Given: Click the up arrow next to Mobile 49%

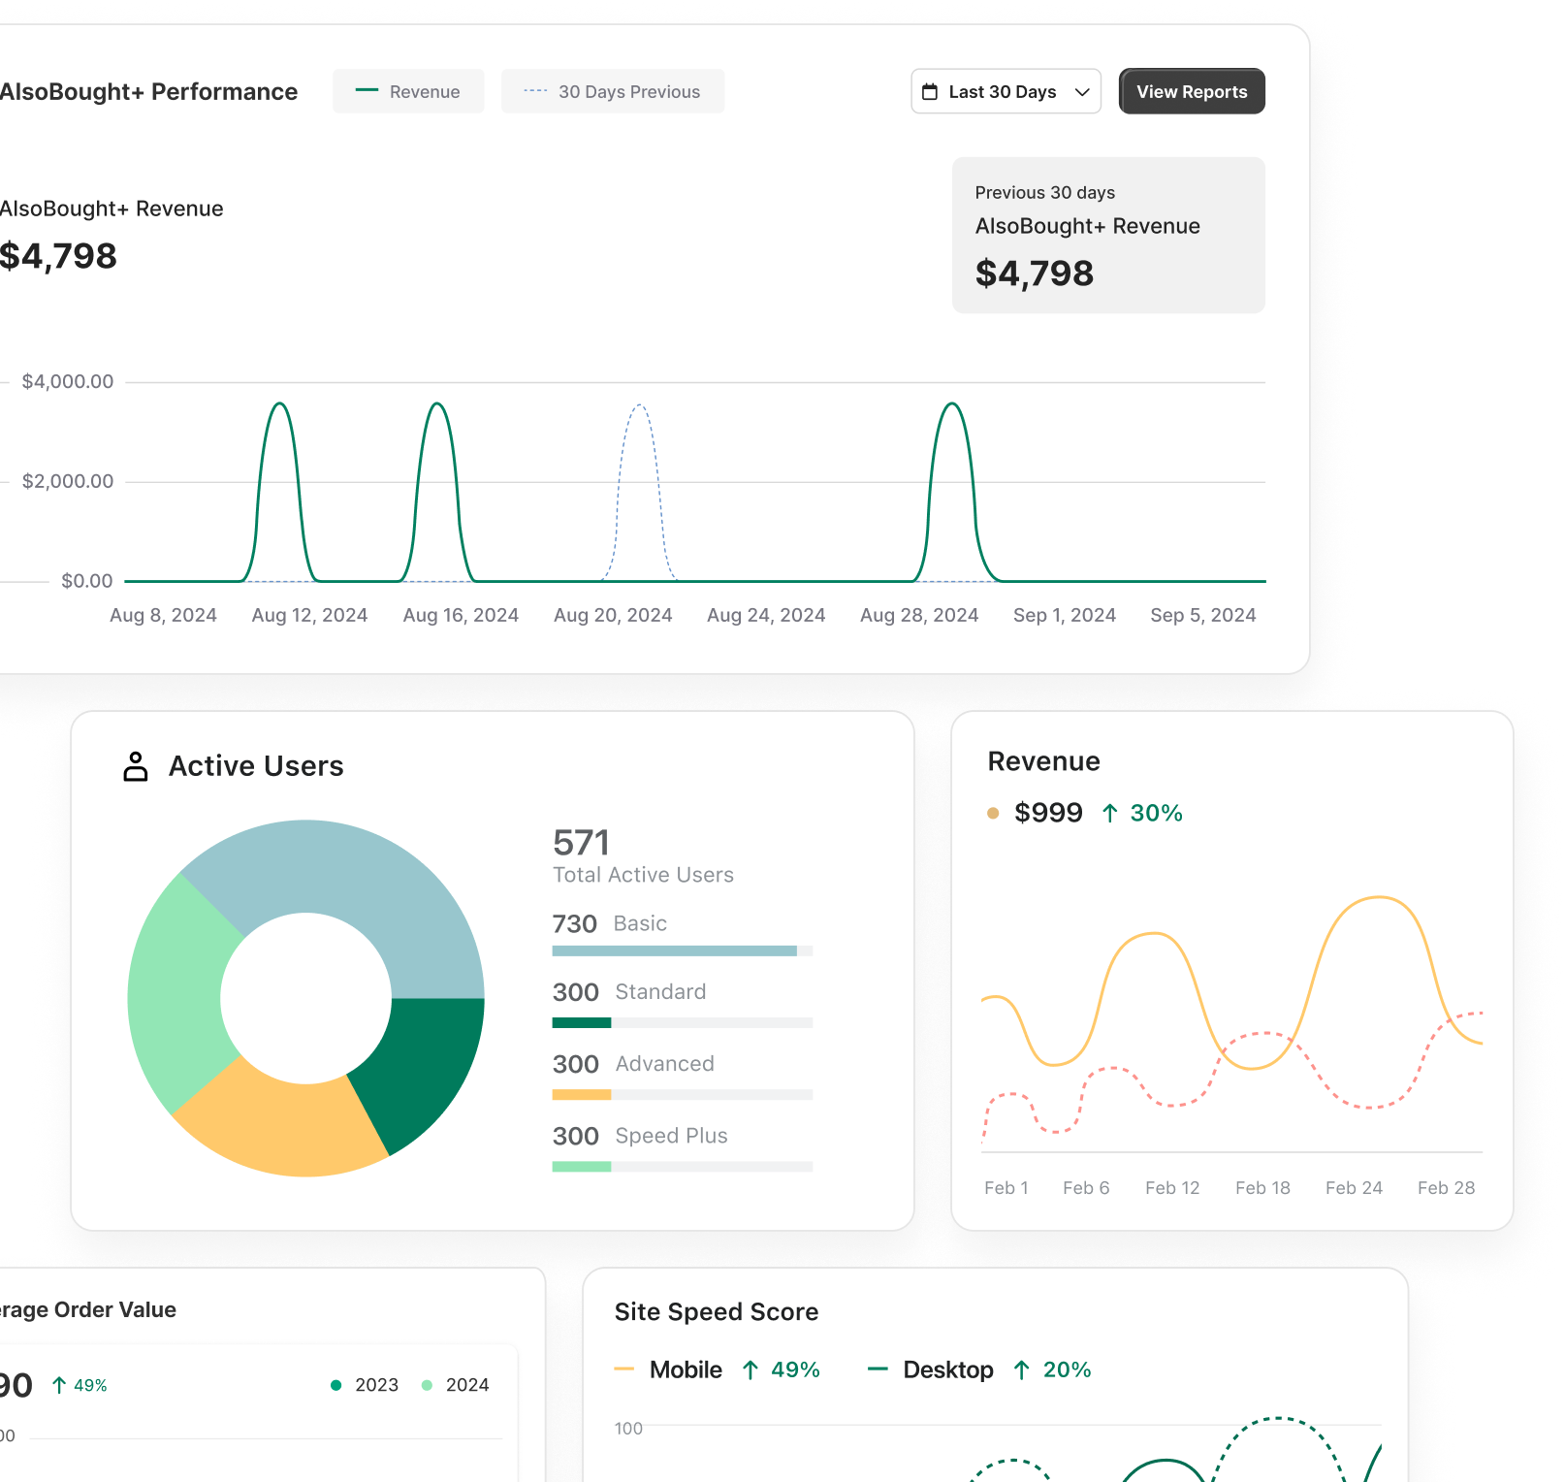Looking at the screenshot, I should pyautogui.click(x=751, y=1369).
